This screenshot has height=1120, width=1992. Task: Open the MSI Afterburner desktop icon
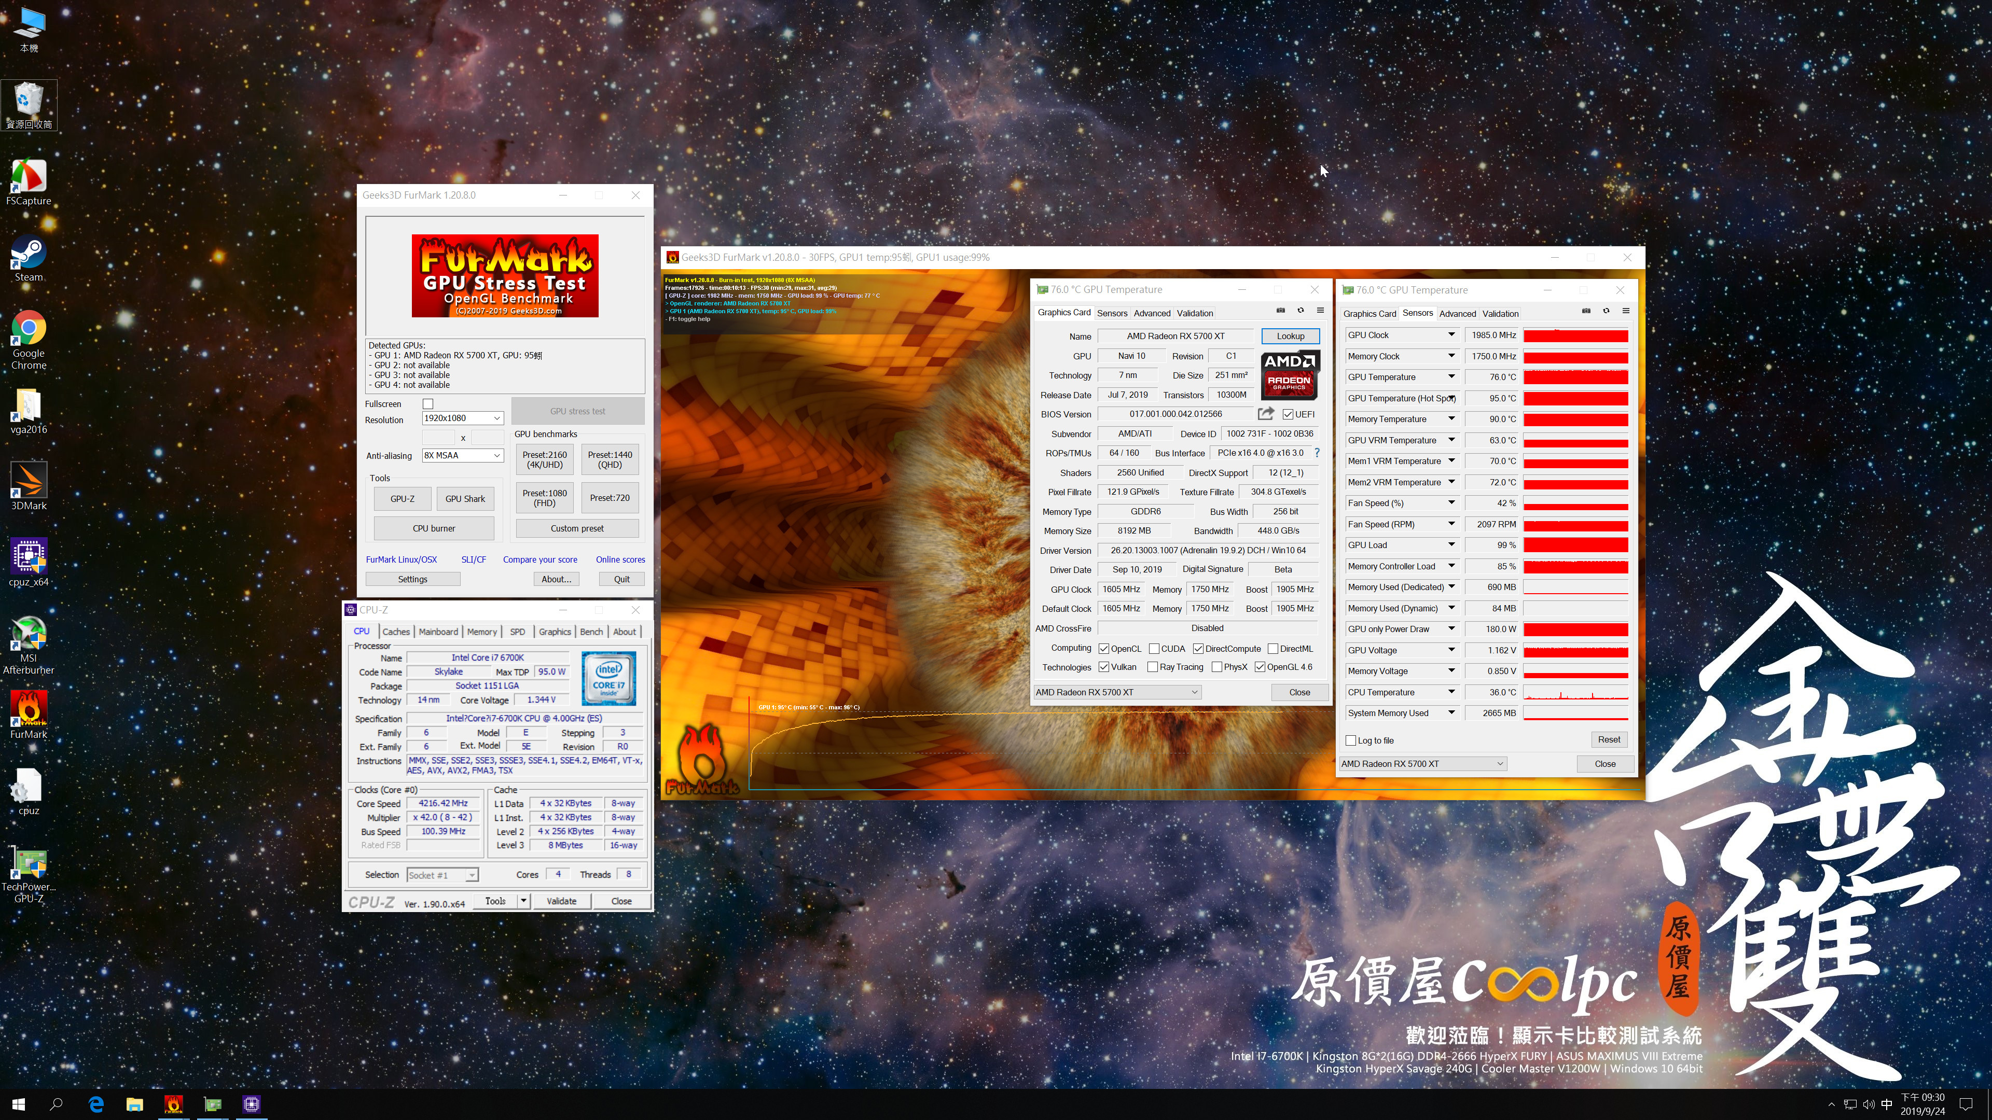coord(29,646)
